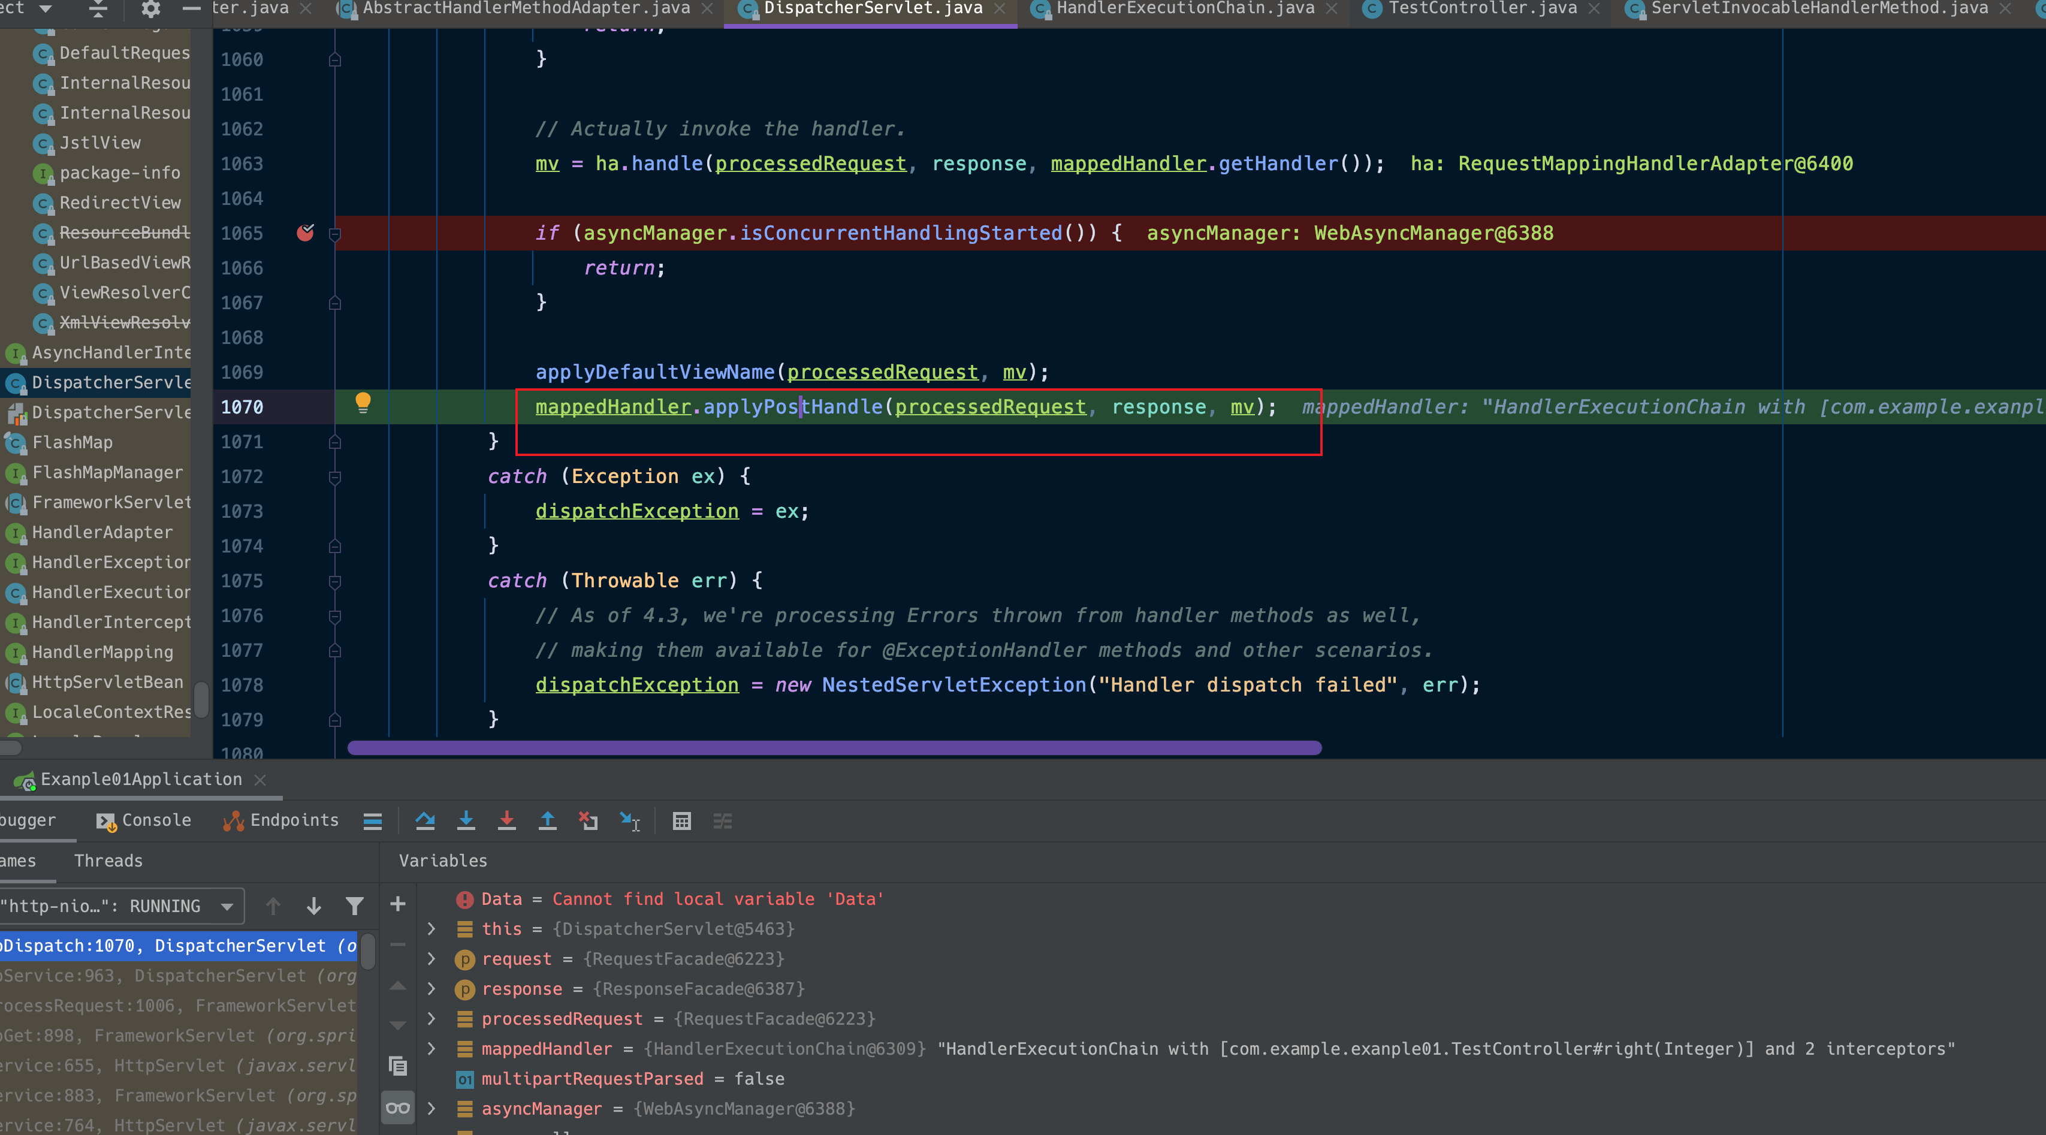Viewport: 2046px width, 1135px height.
Task: Click the Run to Cursor icon
Action: click(x=629, y=820)
